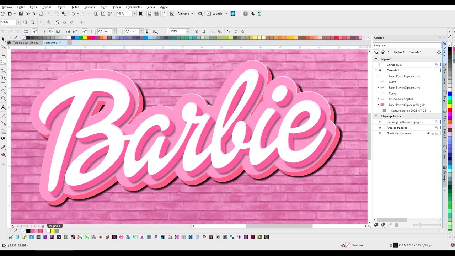The height and width of the screenshot is (256, 455).
Task: Toggle show grid icon
Action: 156,14
